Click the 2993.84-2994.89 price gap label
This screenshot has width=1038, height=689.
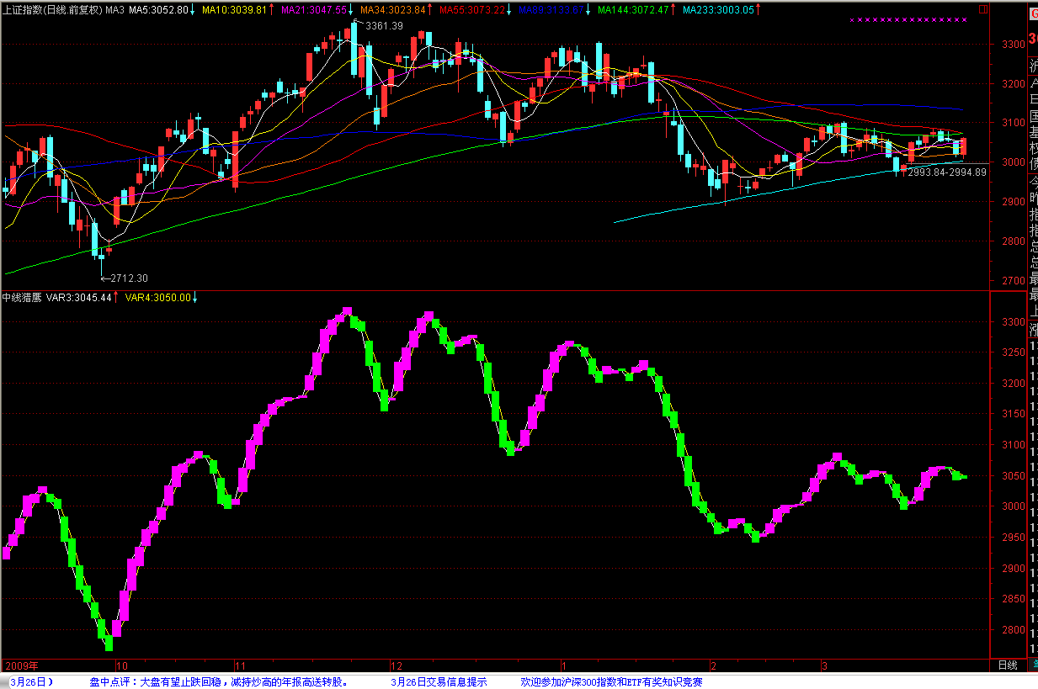(x=947, y=172)
